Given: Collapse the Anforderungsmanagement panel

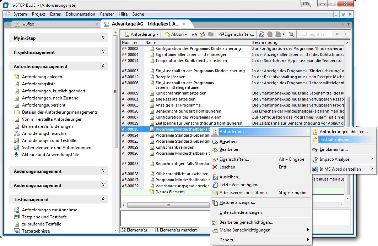Looking at the screenshot, I should pyautogui.click(x=103, y=66).
